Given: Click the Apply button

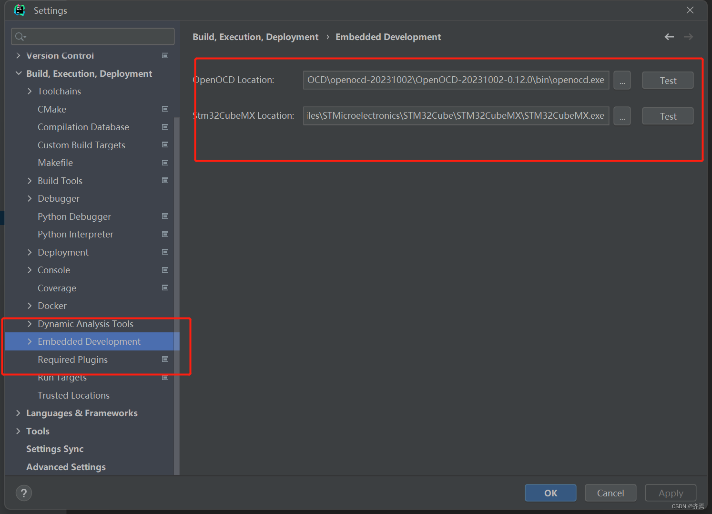Looking at the screenshot, I should click(671, 493).
